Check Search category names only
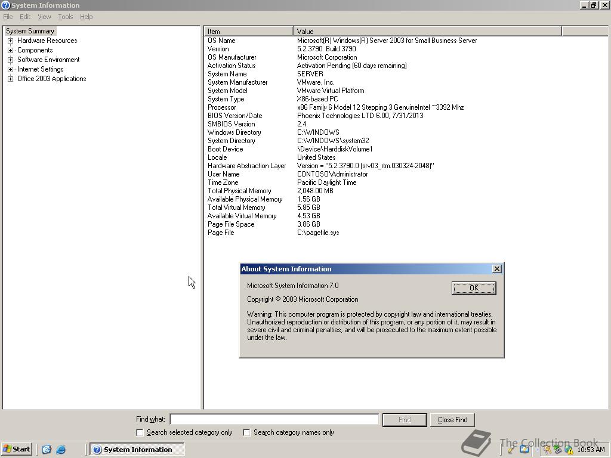The height and width of the screenshot is (458, 611). point(246,432)
